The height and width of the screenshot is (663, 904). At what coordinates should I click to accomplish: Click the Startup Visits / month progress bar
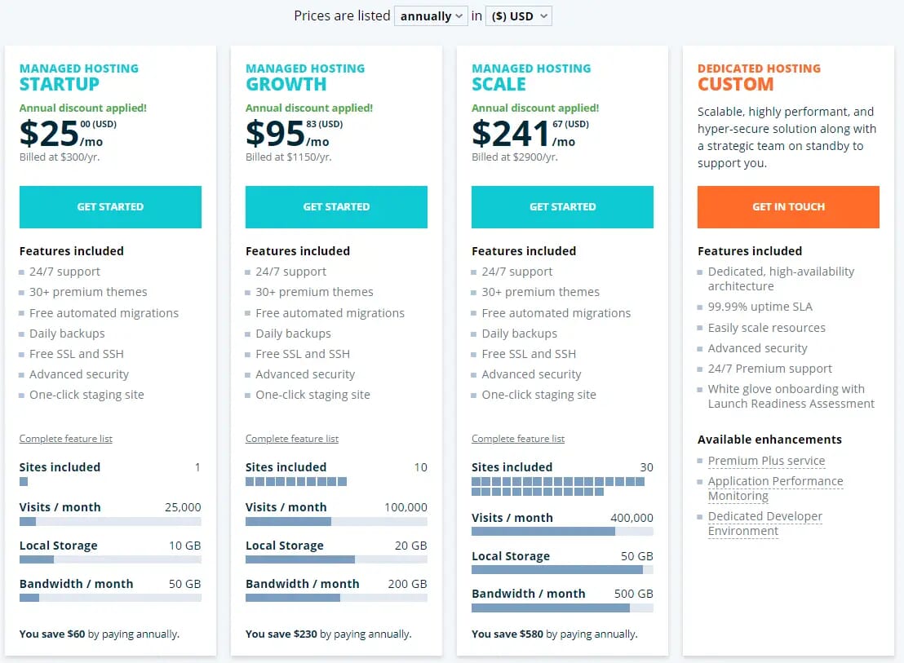pos(110,521)
